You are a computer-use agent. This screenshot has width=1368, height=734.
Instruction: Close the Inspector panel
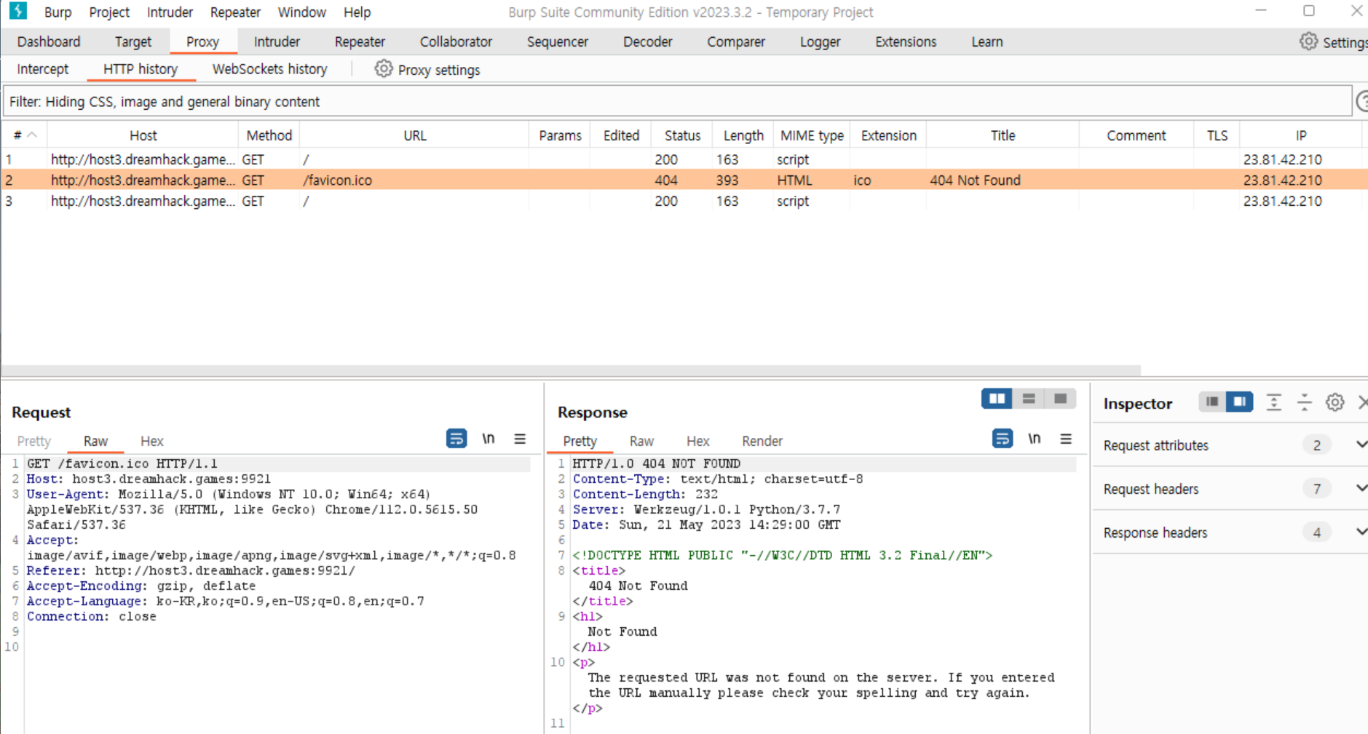click(x=1363, y=402)
